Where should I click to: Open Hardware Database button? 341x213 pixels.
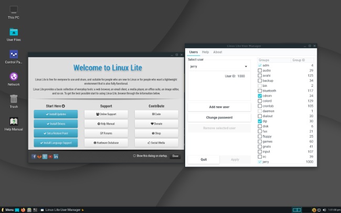(106, 143)
